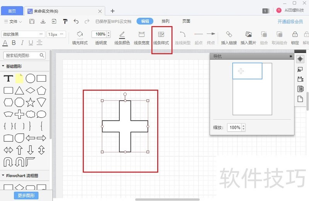Toggle italic text formatting
Screen dimensions: 309x201
[22, 43]
